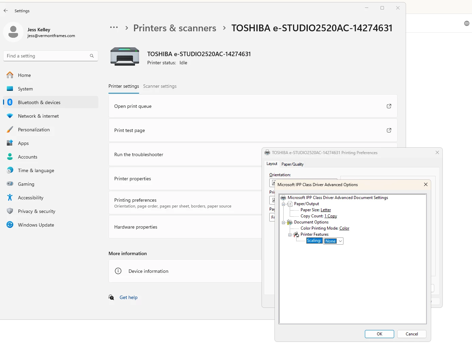Open Printing preferences row
Viewport: 472px width, 348px height.
pos(185,203)
